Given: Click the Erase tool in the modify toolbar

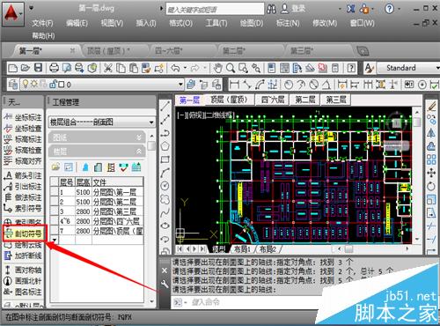Looking at the screenshot, I should coord(431,106).
